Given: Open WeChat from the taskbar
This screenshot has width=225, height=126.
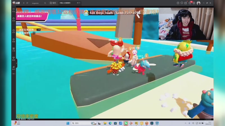Looking at the screenshot, I should click(x=126, y=123).
